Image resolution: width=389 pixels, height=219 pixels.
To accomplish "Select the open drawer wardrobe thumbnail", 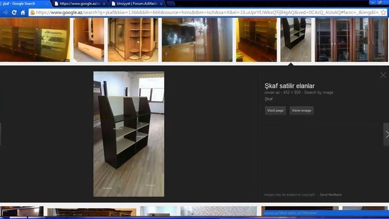I will coord(89,40).
